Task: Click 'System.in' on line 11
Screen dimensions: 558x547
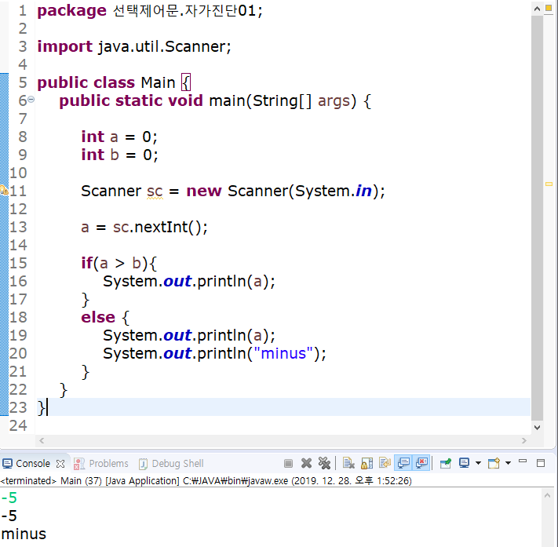Action: [334, 191]
